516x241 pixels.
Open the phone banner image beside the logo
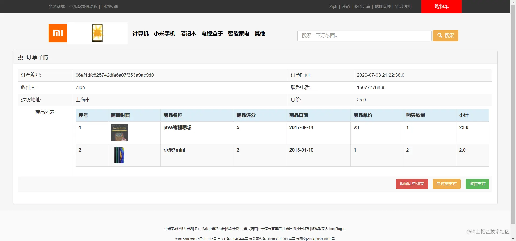tap(97, 33)
